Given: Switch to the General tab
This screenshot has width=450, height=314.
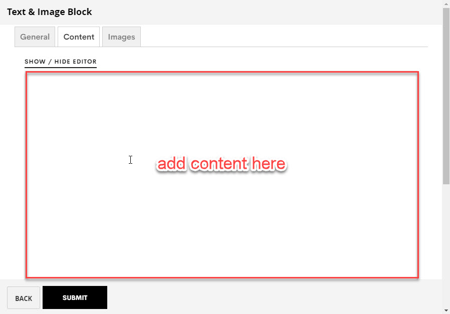Looking at the screenshot, I should point(35,37).
